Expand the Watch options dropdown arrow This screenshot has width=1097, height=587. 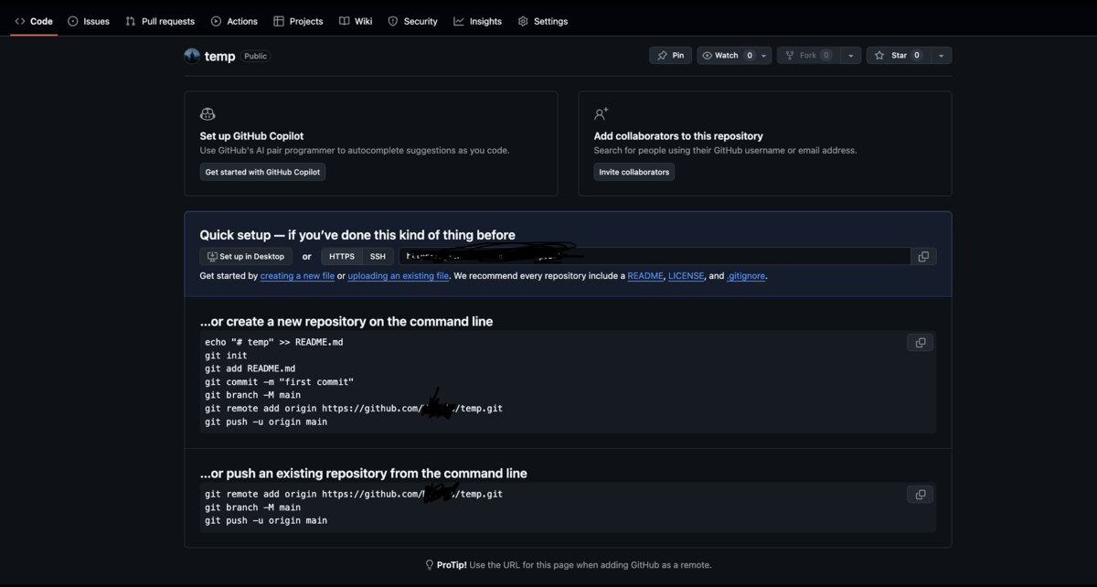(764, 56)
